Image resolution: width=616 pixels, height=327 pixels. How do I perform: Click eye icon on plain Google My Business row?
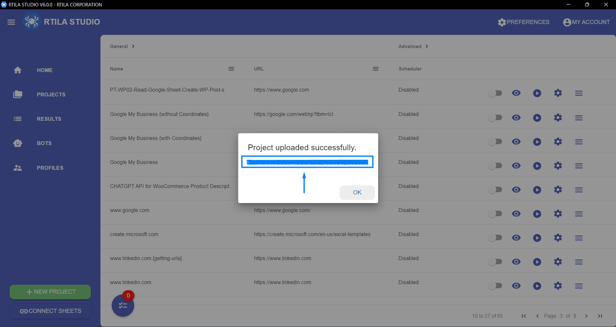pyautogui.click(x=516, y=166)
